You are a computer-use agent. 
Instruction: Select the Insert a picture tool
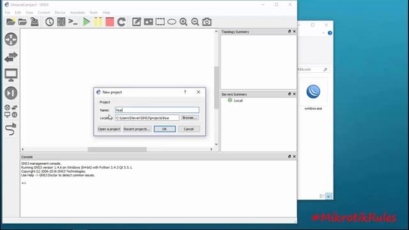pos(148,22)
